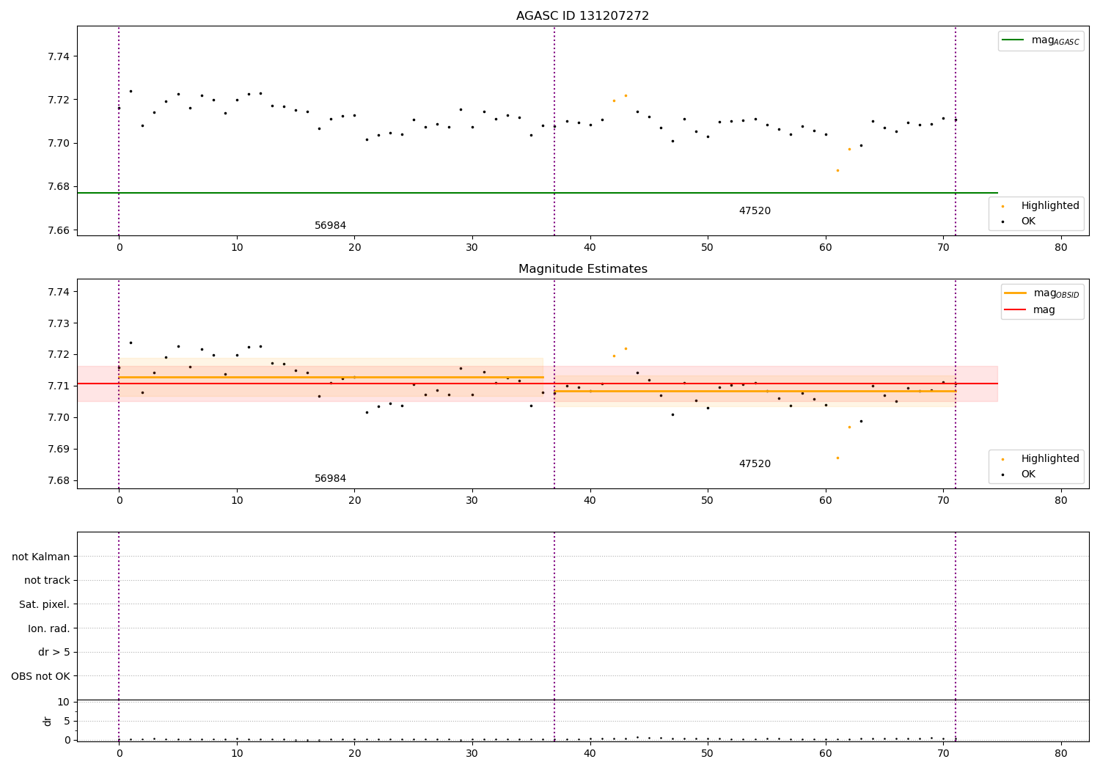Click the 7.66 y-axis tick label
Screen dimensions: 1100x770
point(59,230)
